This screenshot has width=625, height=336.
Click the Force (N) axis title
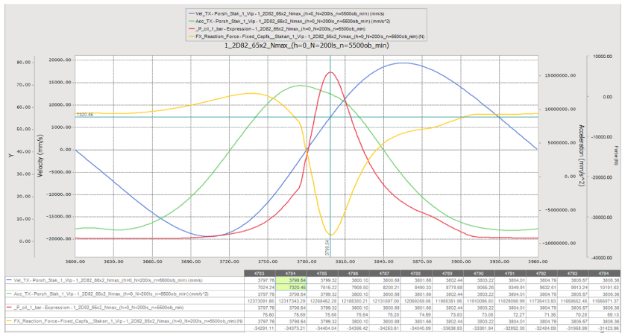(616, 156)
